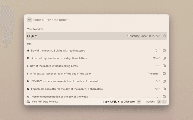The width and height of the screenshot is (193, 120).
Task: Click info icon for 'l' full weekday
Action: tap(164, 73)
